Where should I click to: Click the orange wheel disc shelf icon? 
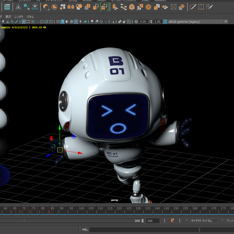click(x=148, y=6)
